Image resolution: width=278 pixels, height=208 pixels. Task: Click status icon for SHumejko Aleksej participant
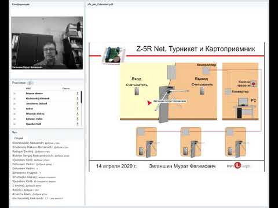(x=78, y=114)
